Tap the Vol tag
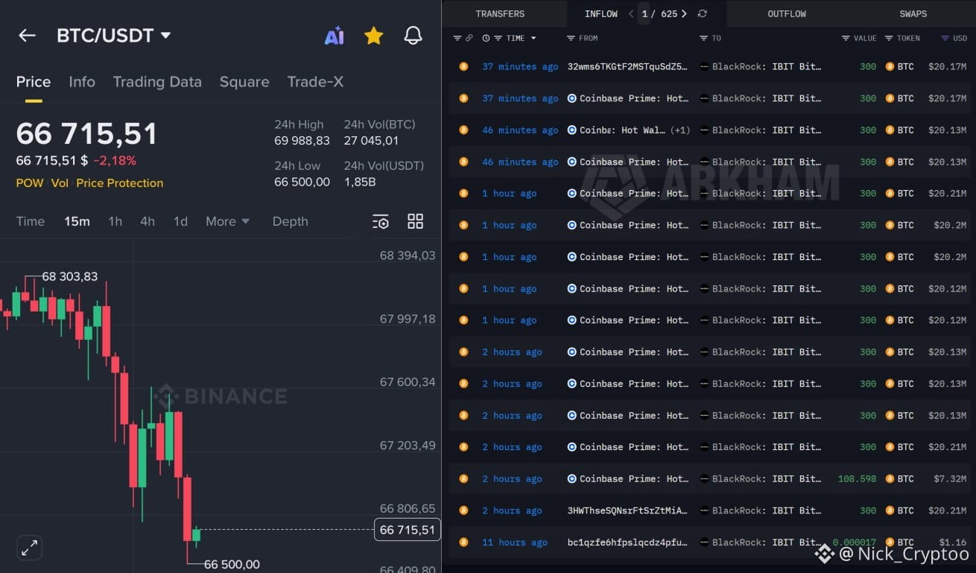 tap(60, 183)
